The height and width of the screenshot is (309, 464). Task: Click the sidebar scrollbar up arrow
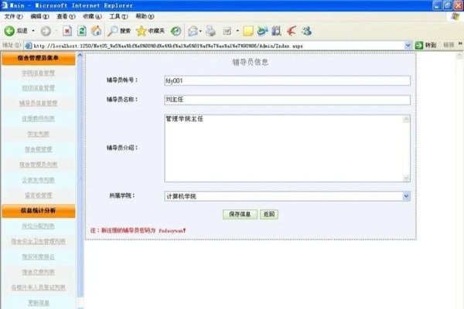point(80,55)
